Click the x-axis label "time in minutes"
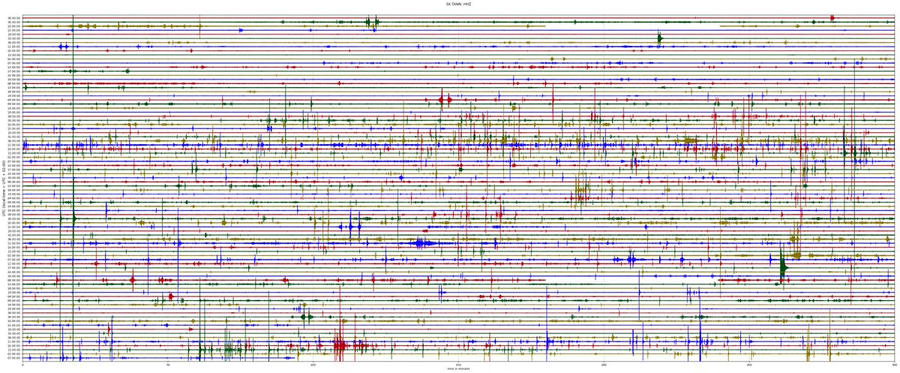 point(458,369)
